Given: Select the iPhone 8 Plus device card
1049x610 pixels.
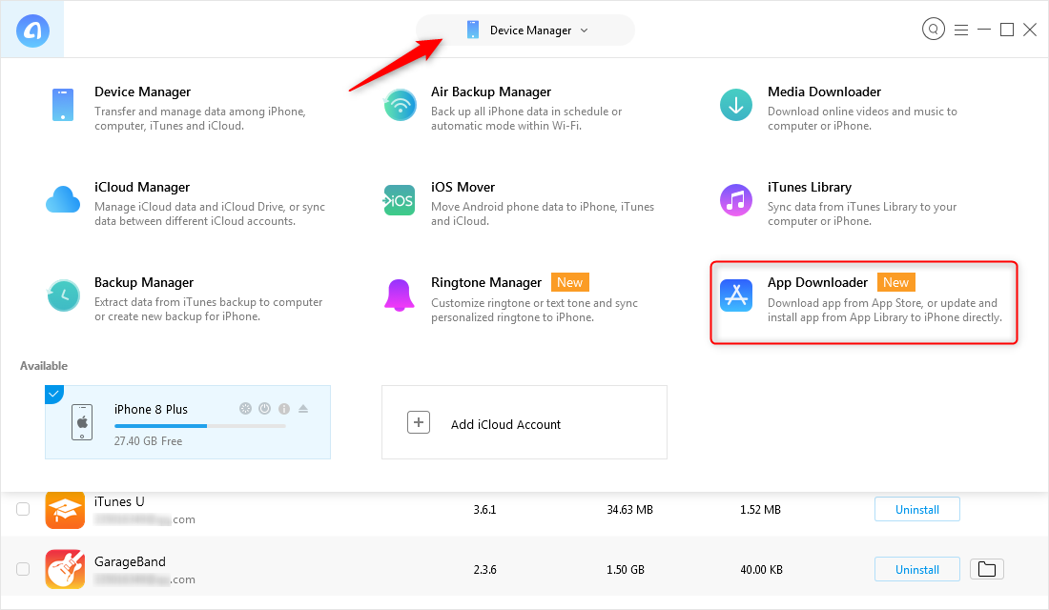Looking at the screenshot, I should click(188, 422).
